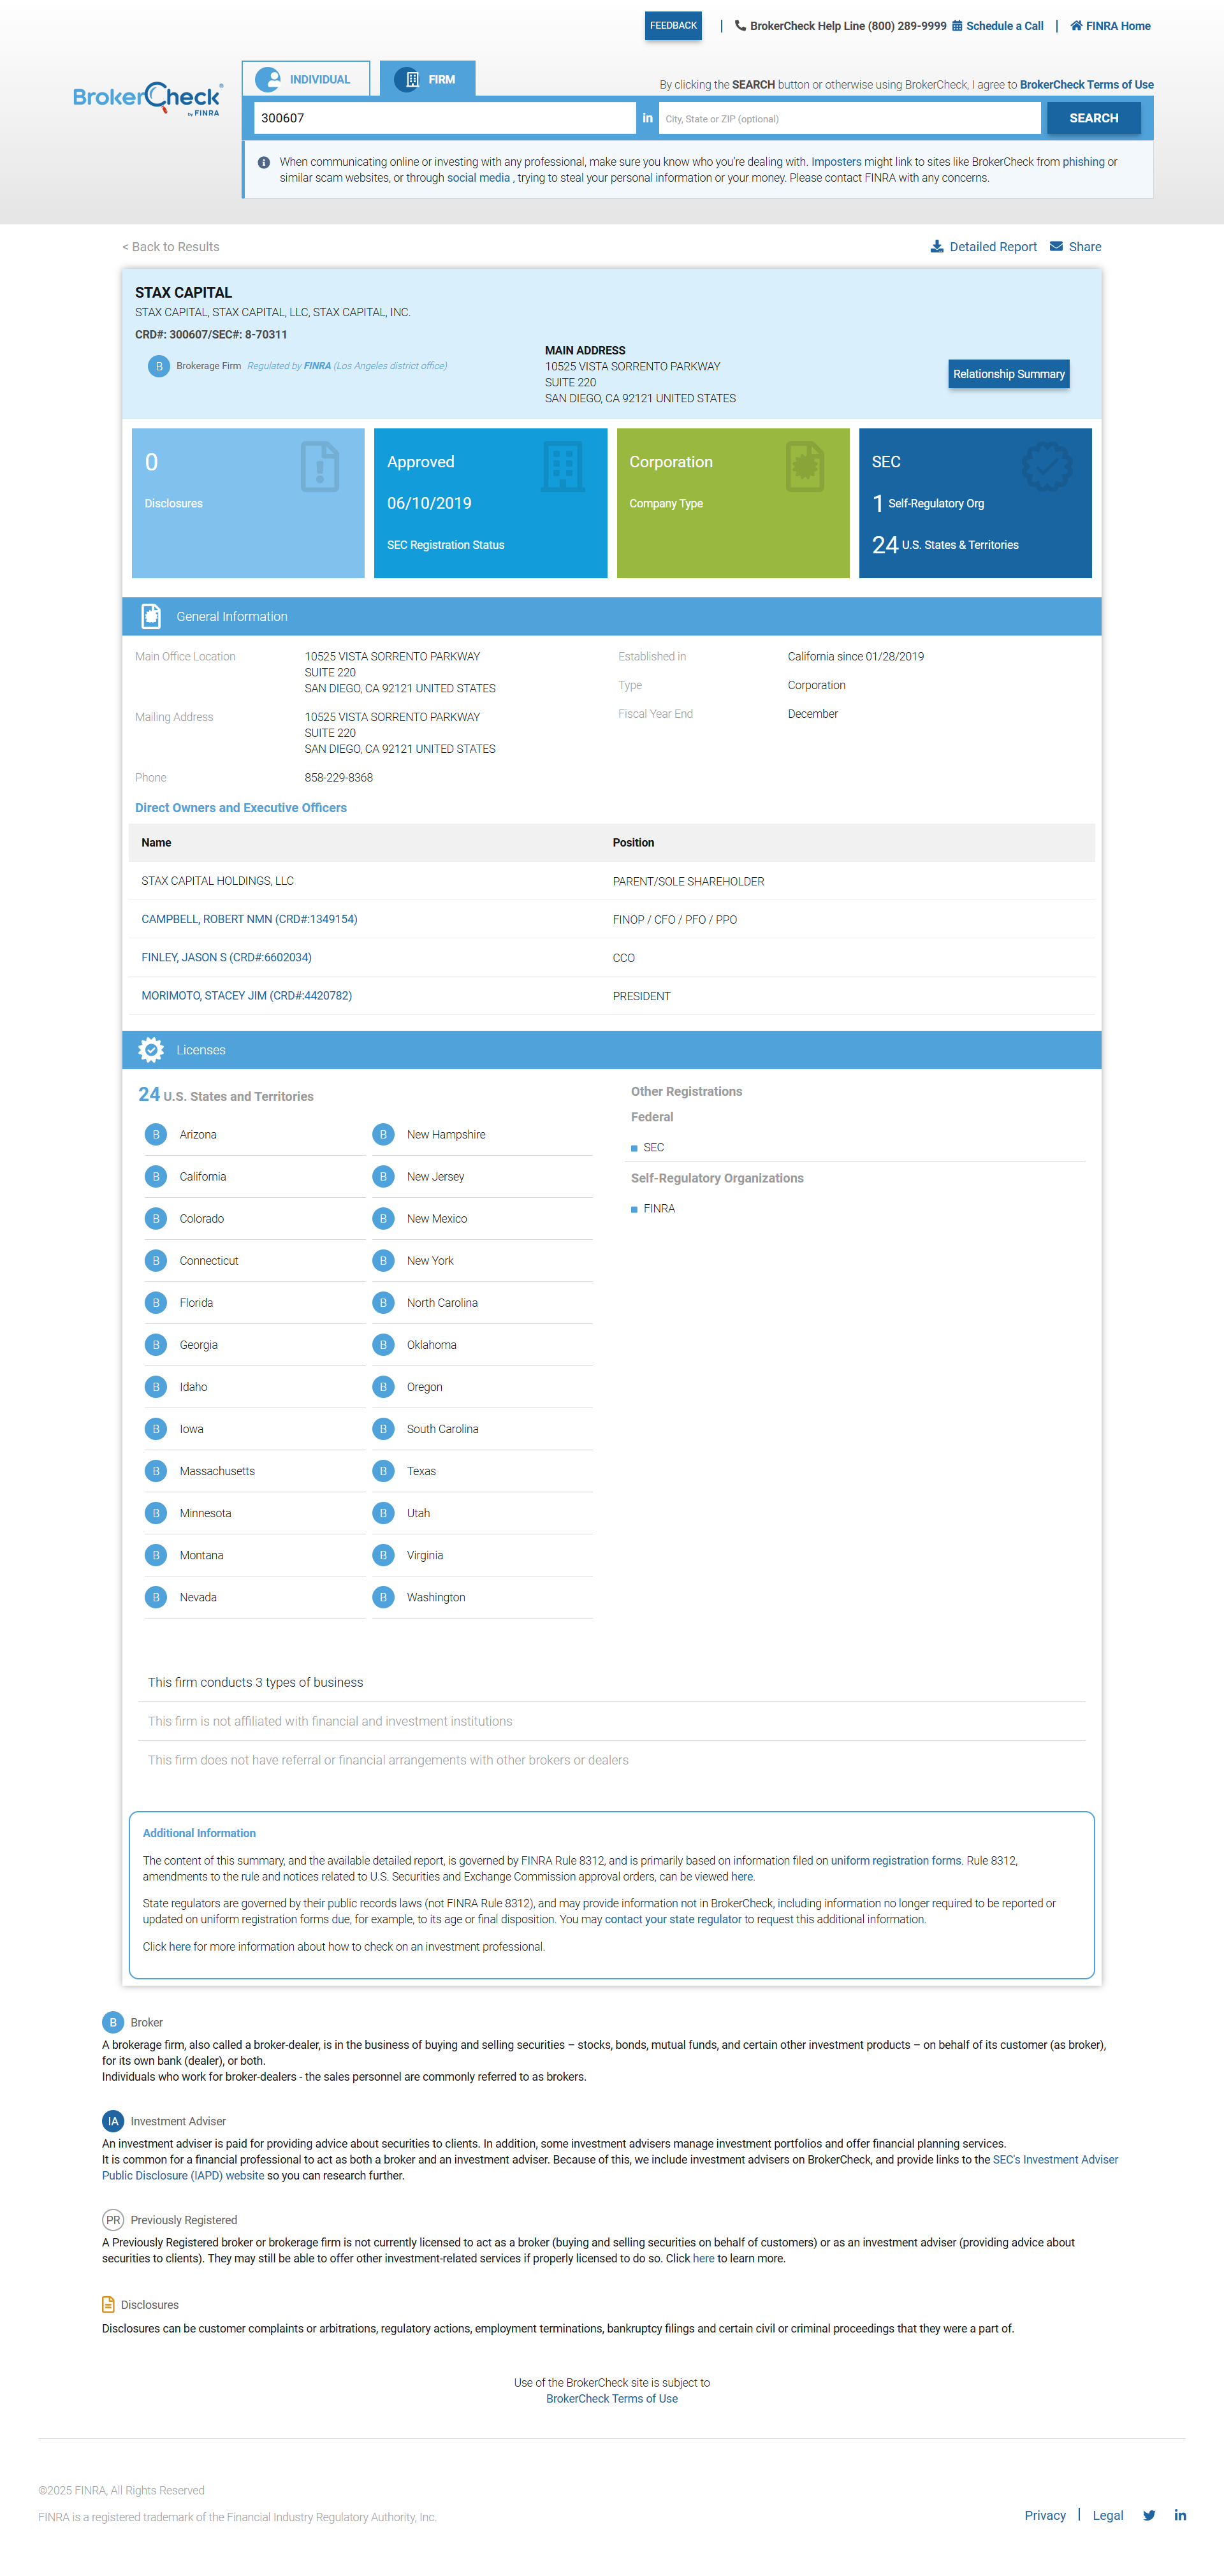This screenshot has height=2576, width=1224.
Task: Click the B badge beside Oregon
Action: pyautogui.click(x=383, y=1386)
